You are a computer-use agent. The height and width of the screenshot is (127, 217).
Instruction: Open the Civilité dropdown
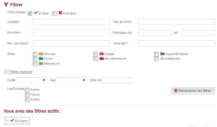[x=31, y=80]
